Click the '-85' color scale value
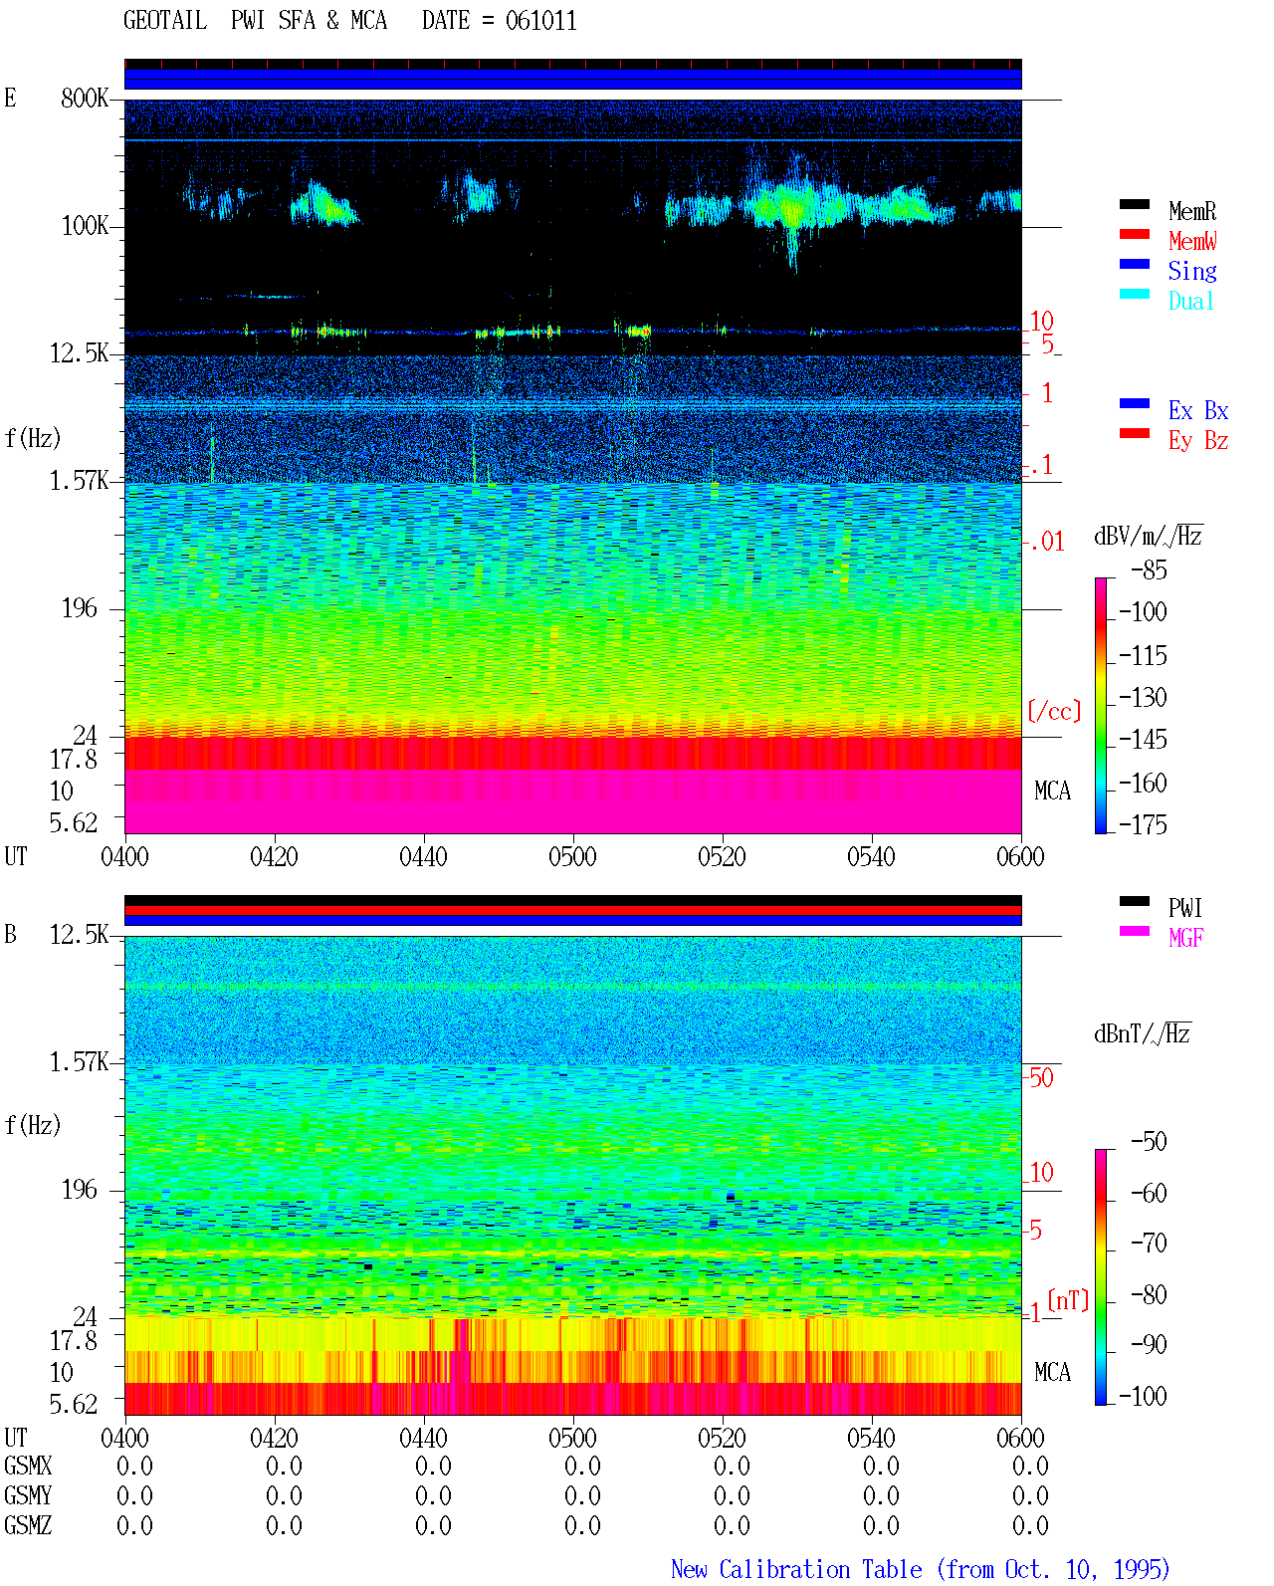This screenshot has width=1274, height=1586. click(1150, 570)
